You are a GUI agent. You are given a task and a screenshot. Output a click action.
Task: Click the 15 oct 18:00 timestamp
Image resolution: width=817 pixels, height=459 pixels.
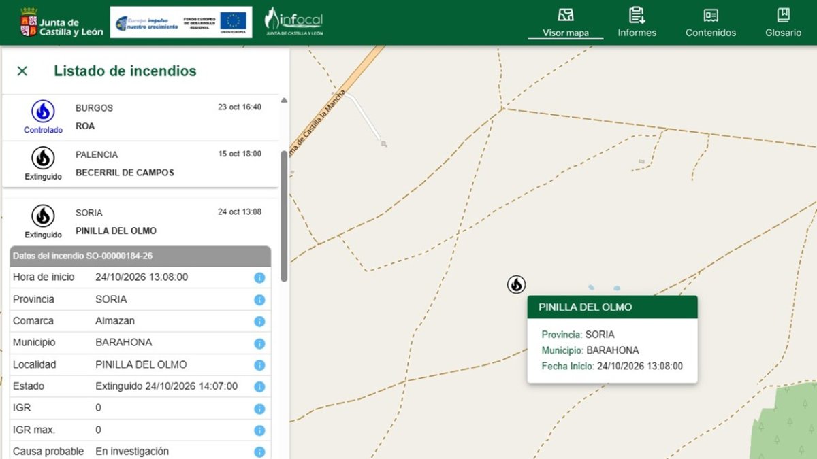(240, 154)
